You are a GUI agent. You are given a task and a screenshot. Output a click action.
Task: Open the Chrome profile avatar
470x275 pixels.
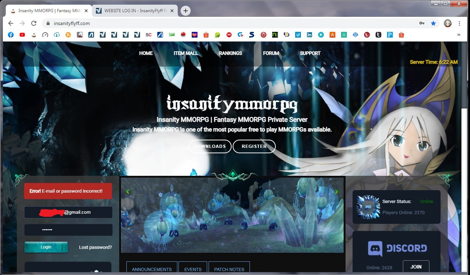pyautogui.click(x=447, y=23)
